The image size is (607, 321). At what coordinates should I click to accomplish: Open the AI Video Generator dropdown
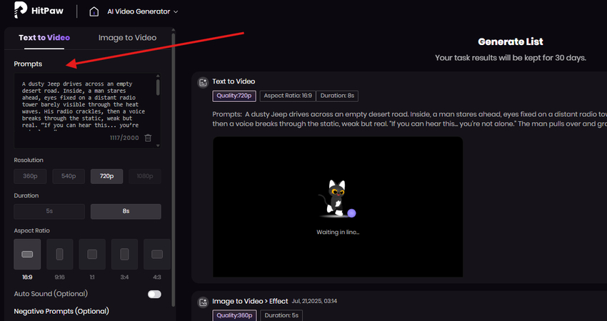click(142, 11)
